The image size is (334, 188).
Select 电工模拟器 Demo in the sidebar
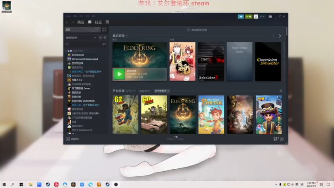pos(81,88)
